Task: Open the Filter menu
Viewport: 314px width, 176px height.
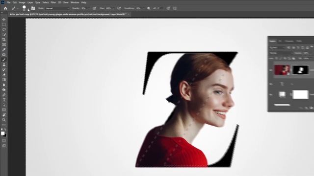Action: [x=53, y=2]
